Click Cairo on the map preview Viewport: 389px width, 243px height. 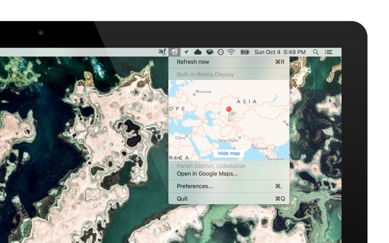click(180, 138)
